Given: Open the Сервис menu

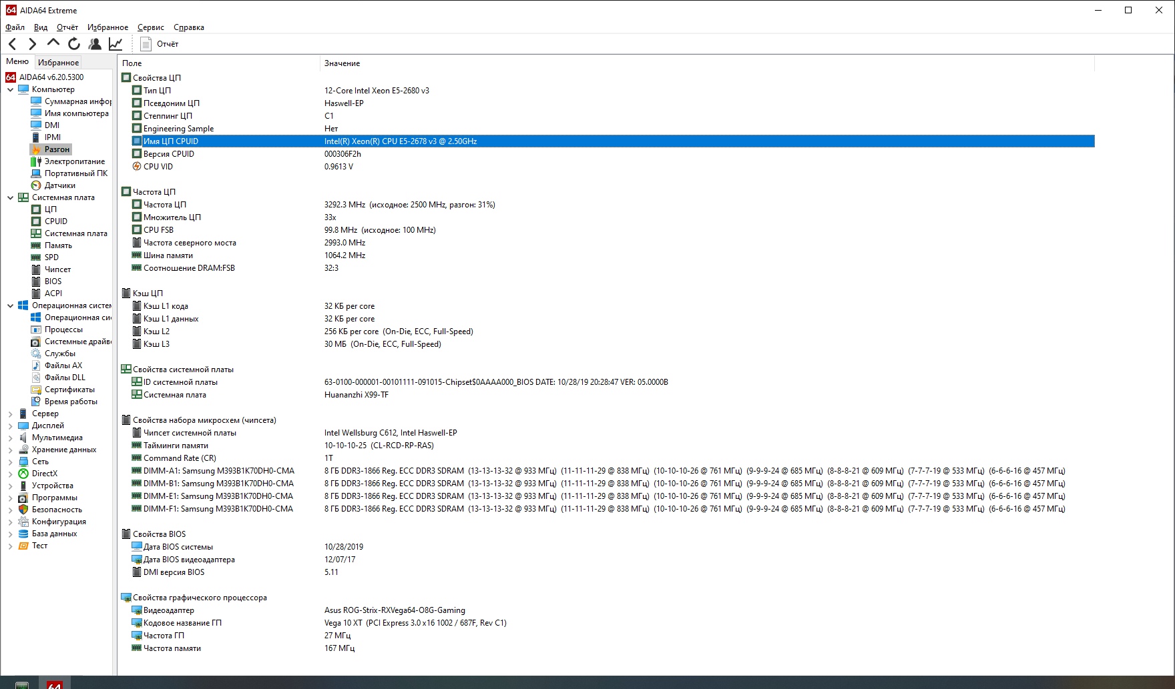Looking at the screenshot, I should (151, 27).
